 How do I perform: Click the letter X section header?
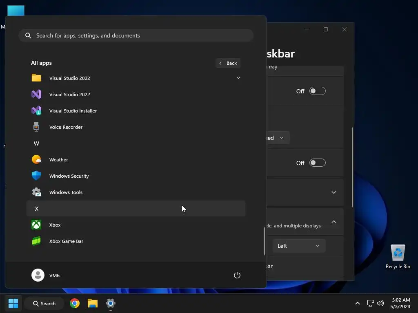coord(136,208)
